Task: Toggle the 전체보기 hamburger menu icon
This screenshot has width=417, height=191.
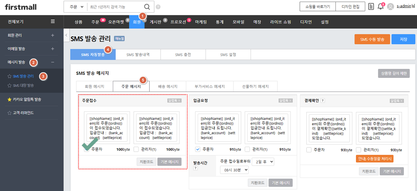Action: [x=53, y=22]
